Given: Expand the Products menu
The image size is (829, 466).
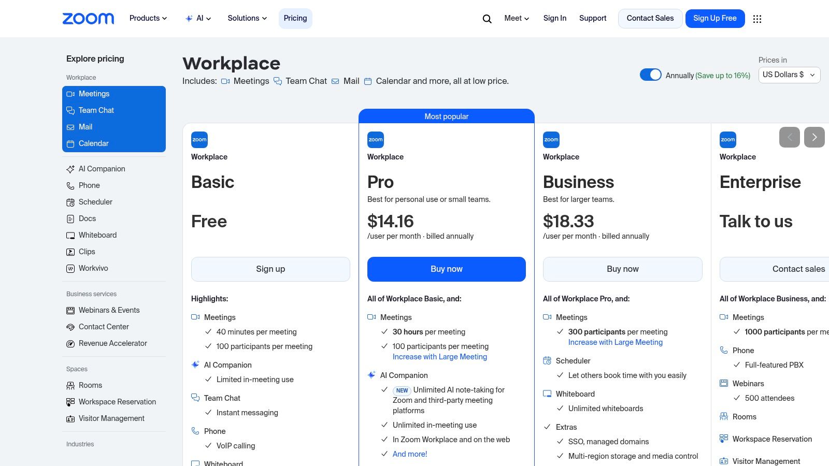Looking at the screenshot, I should pyautogui.click(x=148, y=18).
